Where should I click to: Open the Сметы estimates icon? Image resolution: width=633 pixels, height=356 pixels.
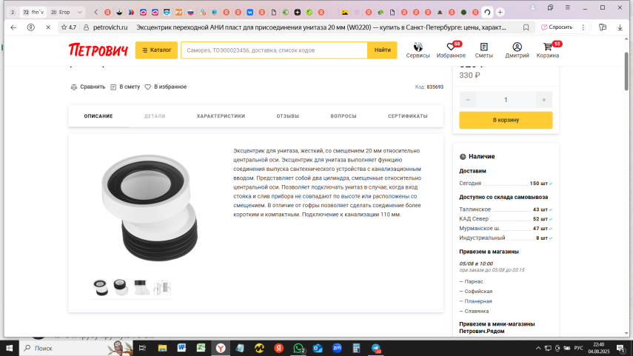click(484, 47)
